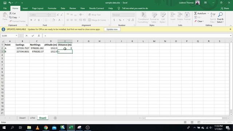233x131 pixels.
Task: Expand the AutoSum dropdown arrow
Action: click(x=208, y=13)
